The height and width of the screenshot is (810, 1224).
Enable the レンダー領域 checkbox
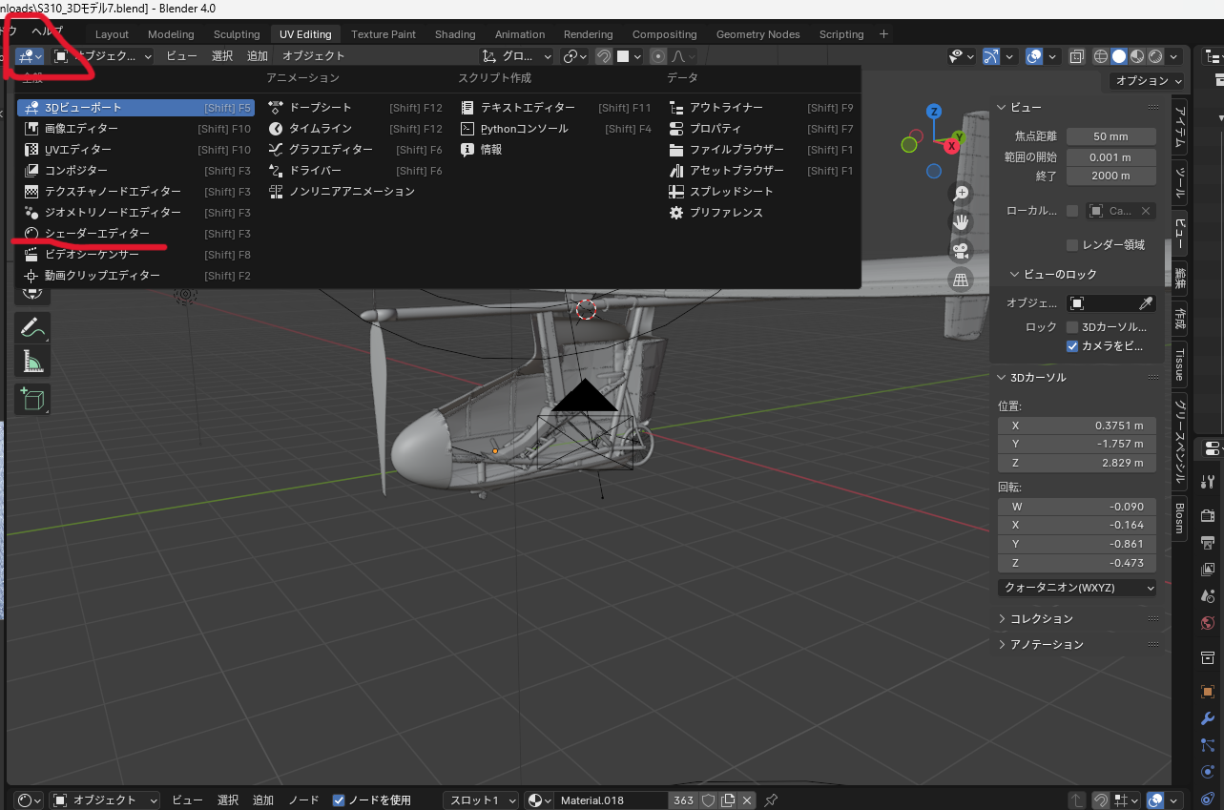coord(1072,245)
